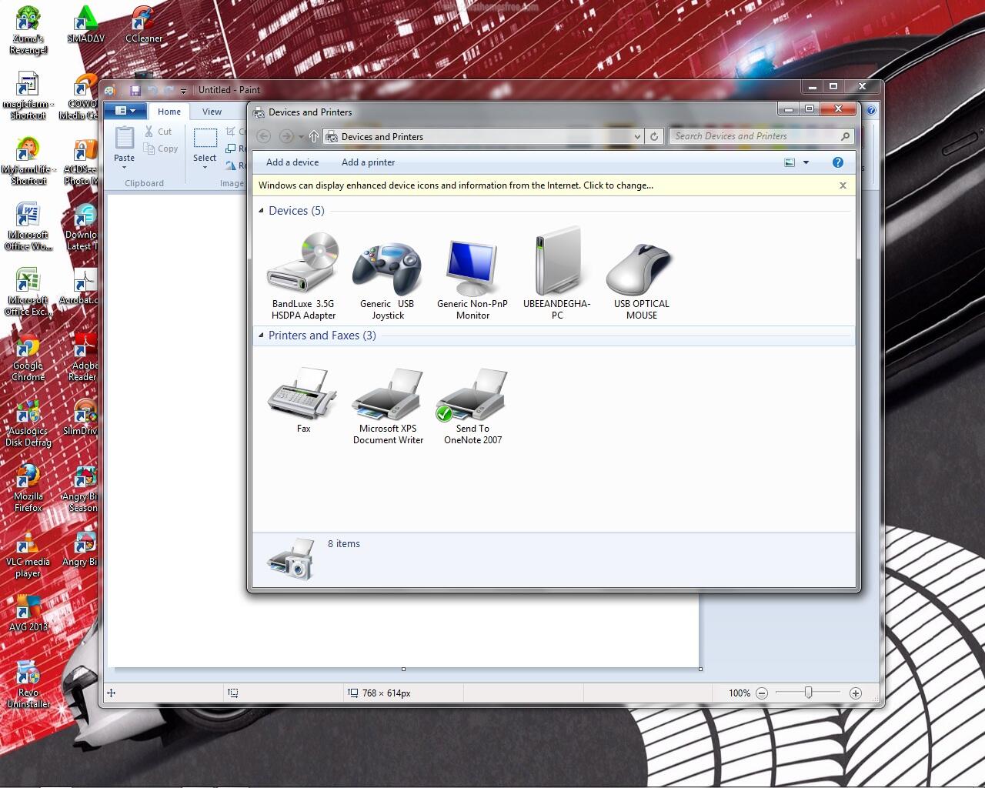Viewport: 985px width, 788px height.
Task: Open Google Chrome desktop shortcut
Action: [x=28, y=359]
